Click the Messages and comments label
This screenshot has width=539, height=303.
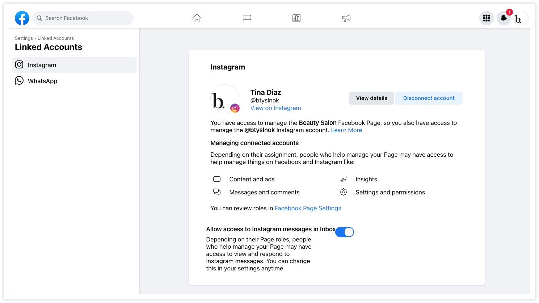click(265, 192)
